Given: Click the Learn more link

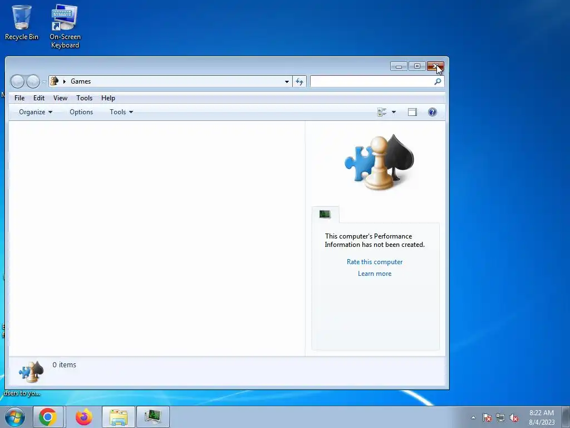Looking at the screenshot, I should point(375,274).
